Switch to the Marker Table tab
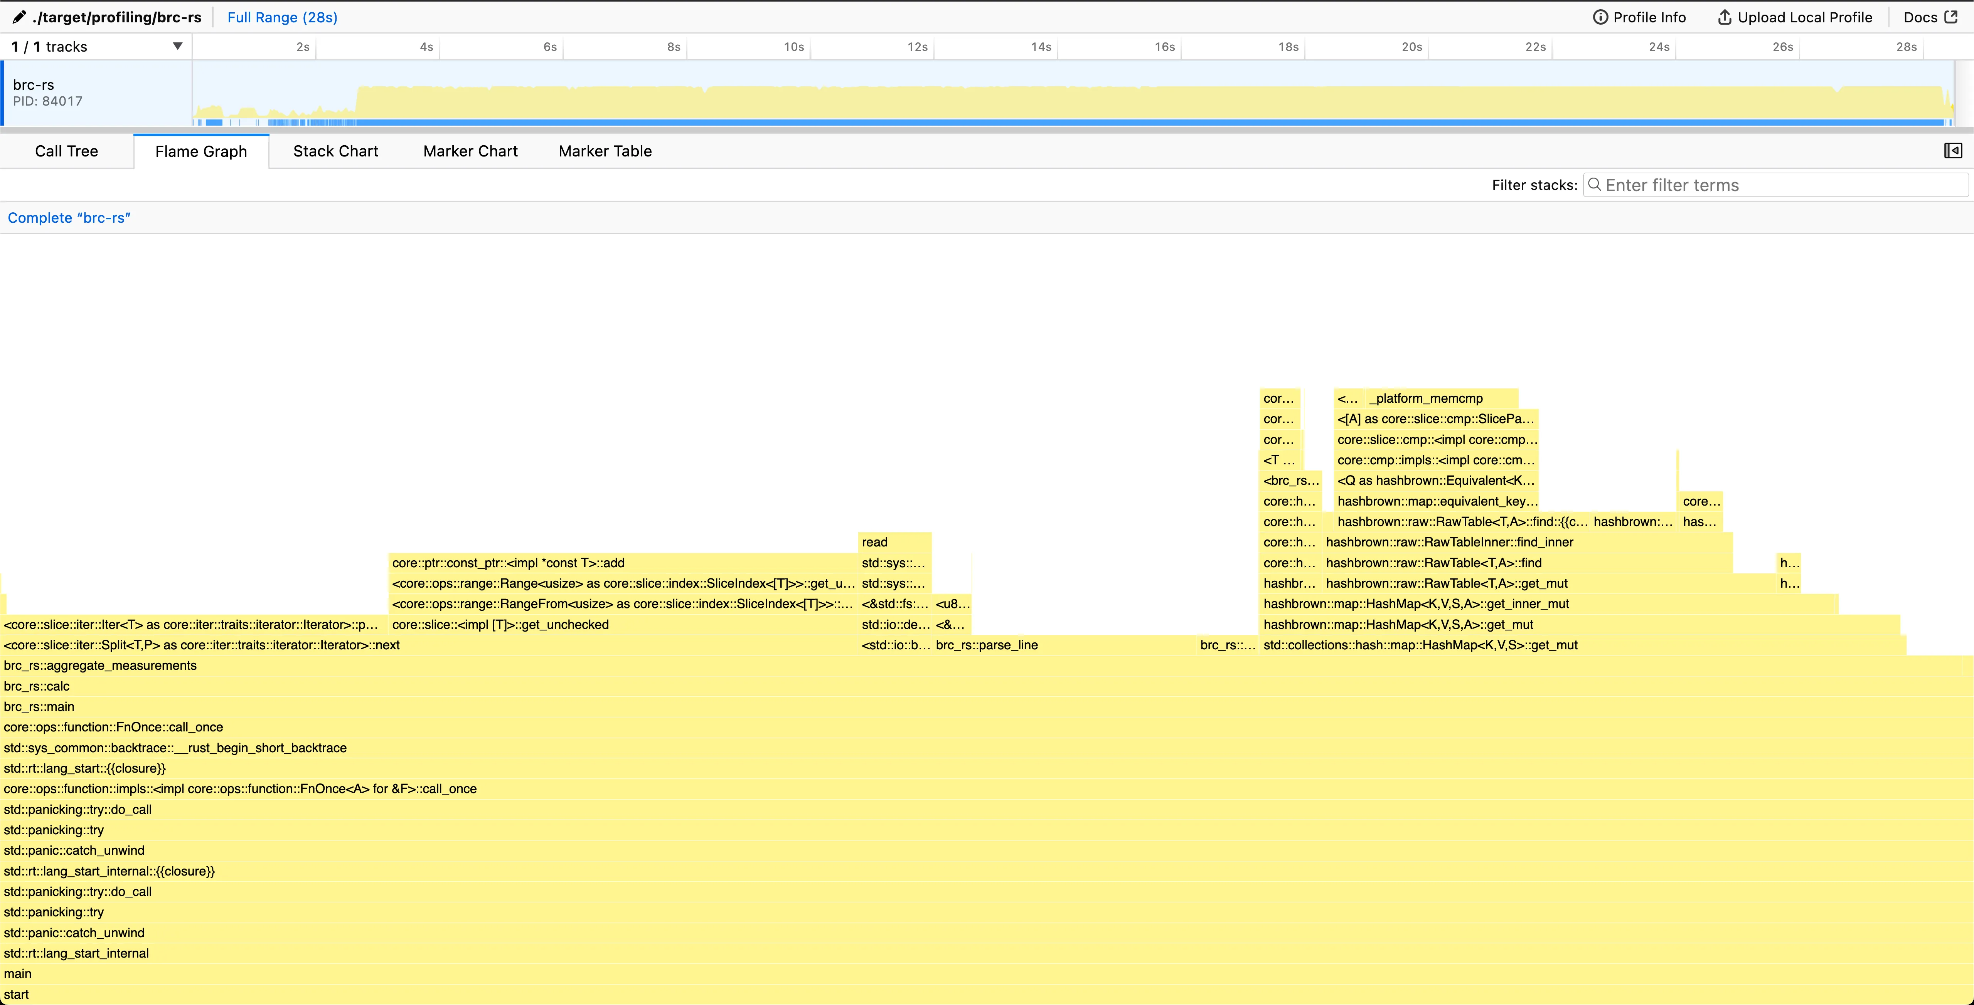The height and width of the screenshot is (1005, 1974). pos(605,151)
